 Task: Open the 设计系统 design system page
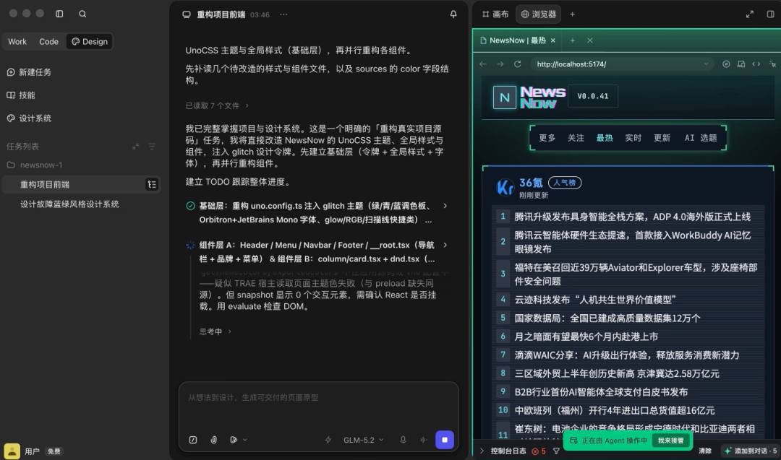[30, 118]
